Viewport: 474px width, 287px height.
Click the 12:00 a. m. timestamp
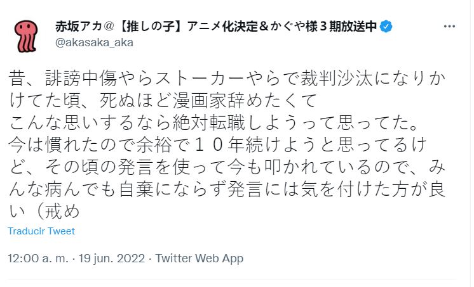39,258
